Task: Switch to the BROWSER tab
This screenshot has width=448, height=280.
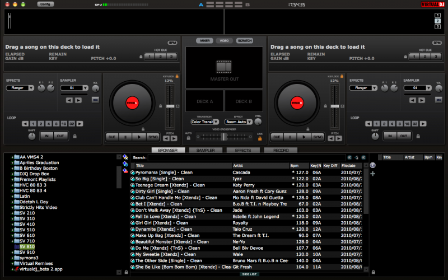Action: (x=168, y=150)
